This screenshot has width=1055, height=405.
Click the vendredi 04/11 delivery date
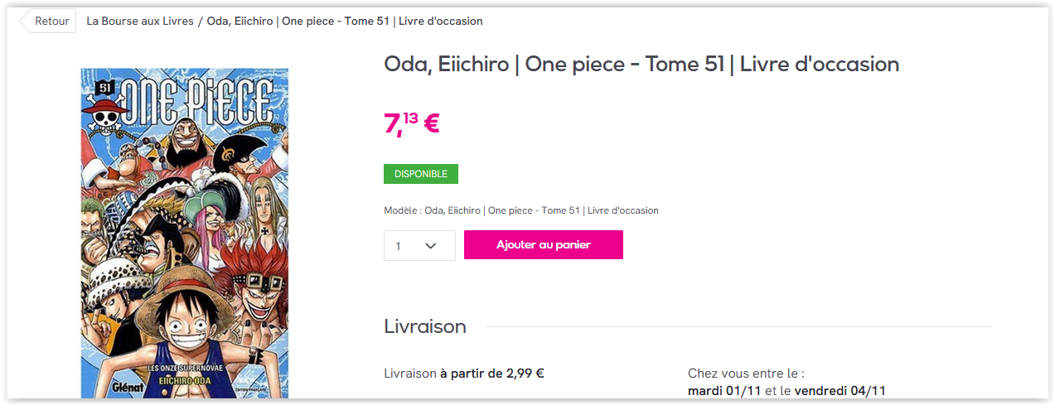click(840, 390)
